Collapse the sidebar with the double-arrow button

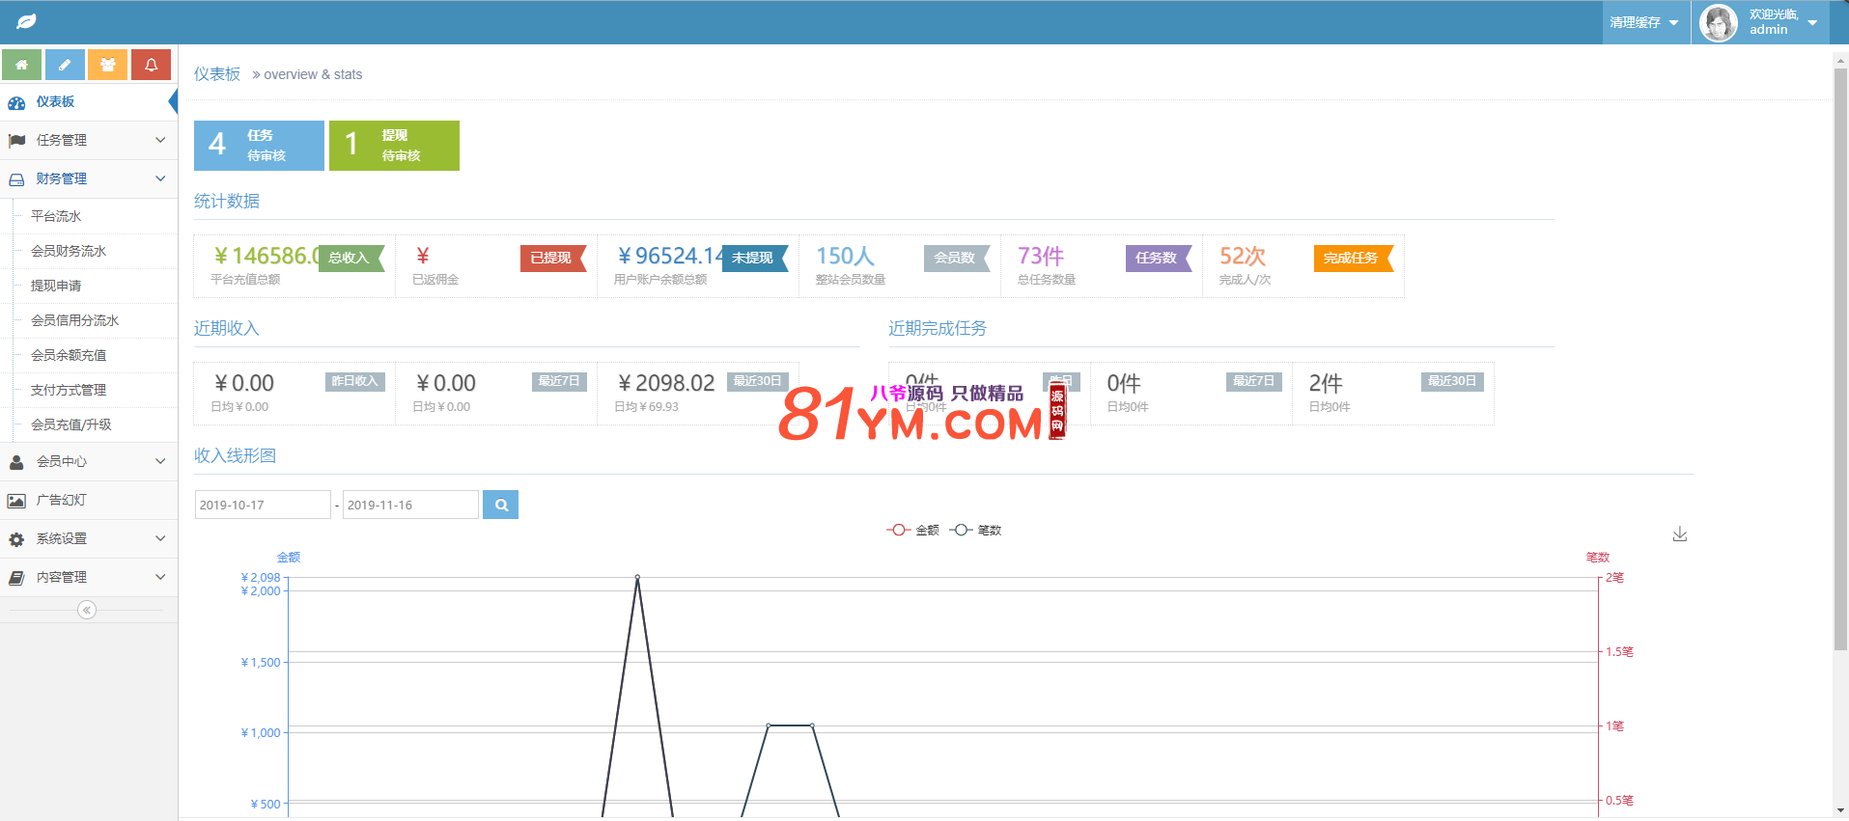tap(87, 610)
